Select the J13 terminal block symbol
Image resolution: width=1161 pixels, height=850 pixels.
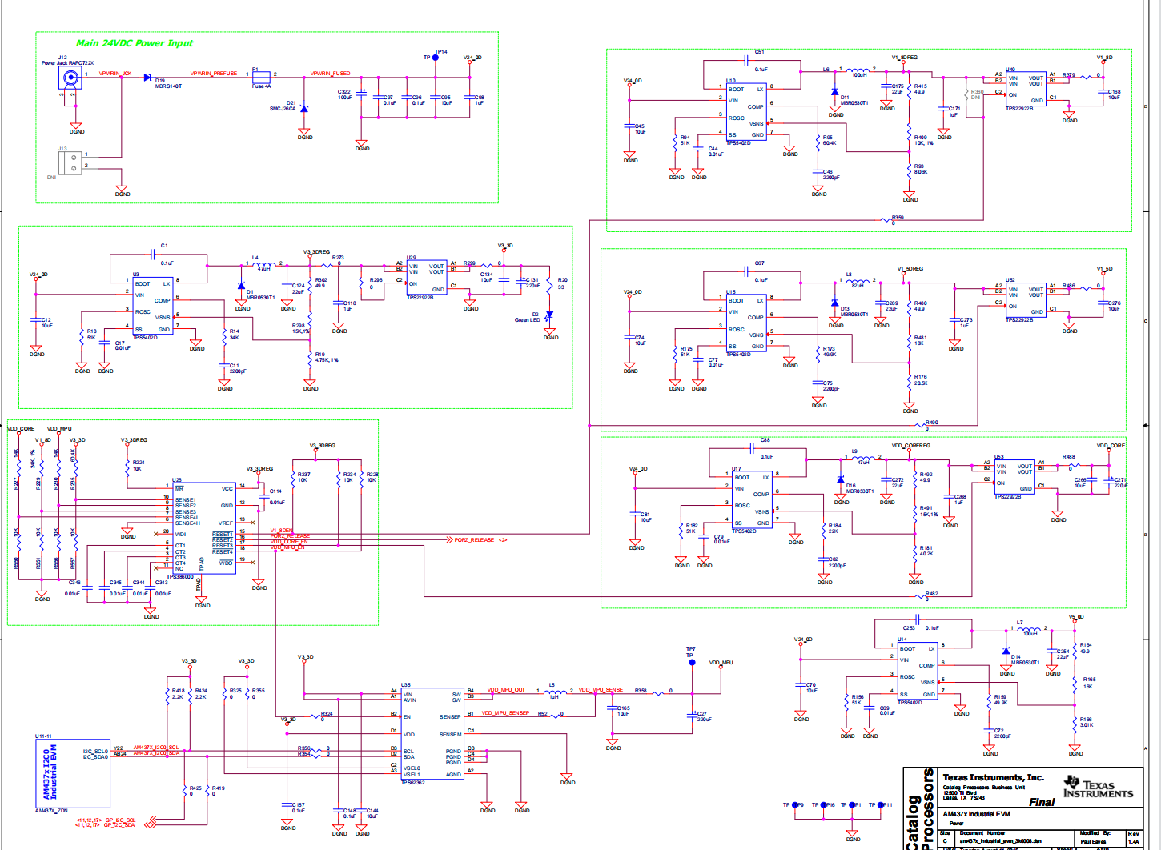pos(72,163)
